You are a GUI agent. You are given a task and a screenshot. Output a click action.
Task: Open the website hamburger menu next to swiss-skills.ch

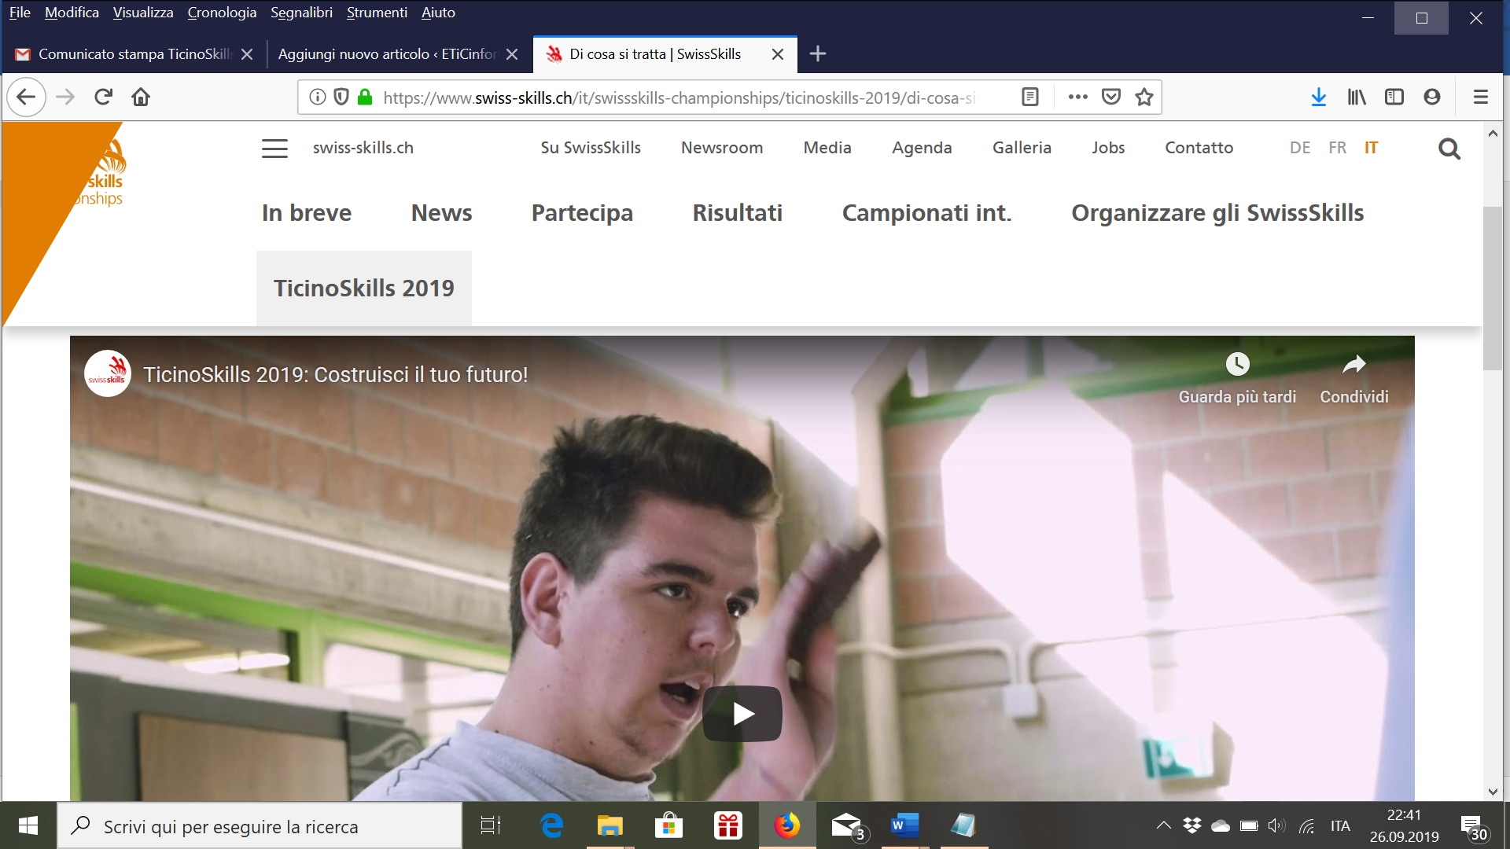pos(274,148)
